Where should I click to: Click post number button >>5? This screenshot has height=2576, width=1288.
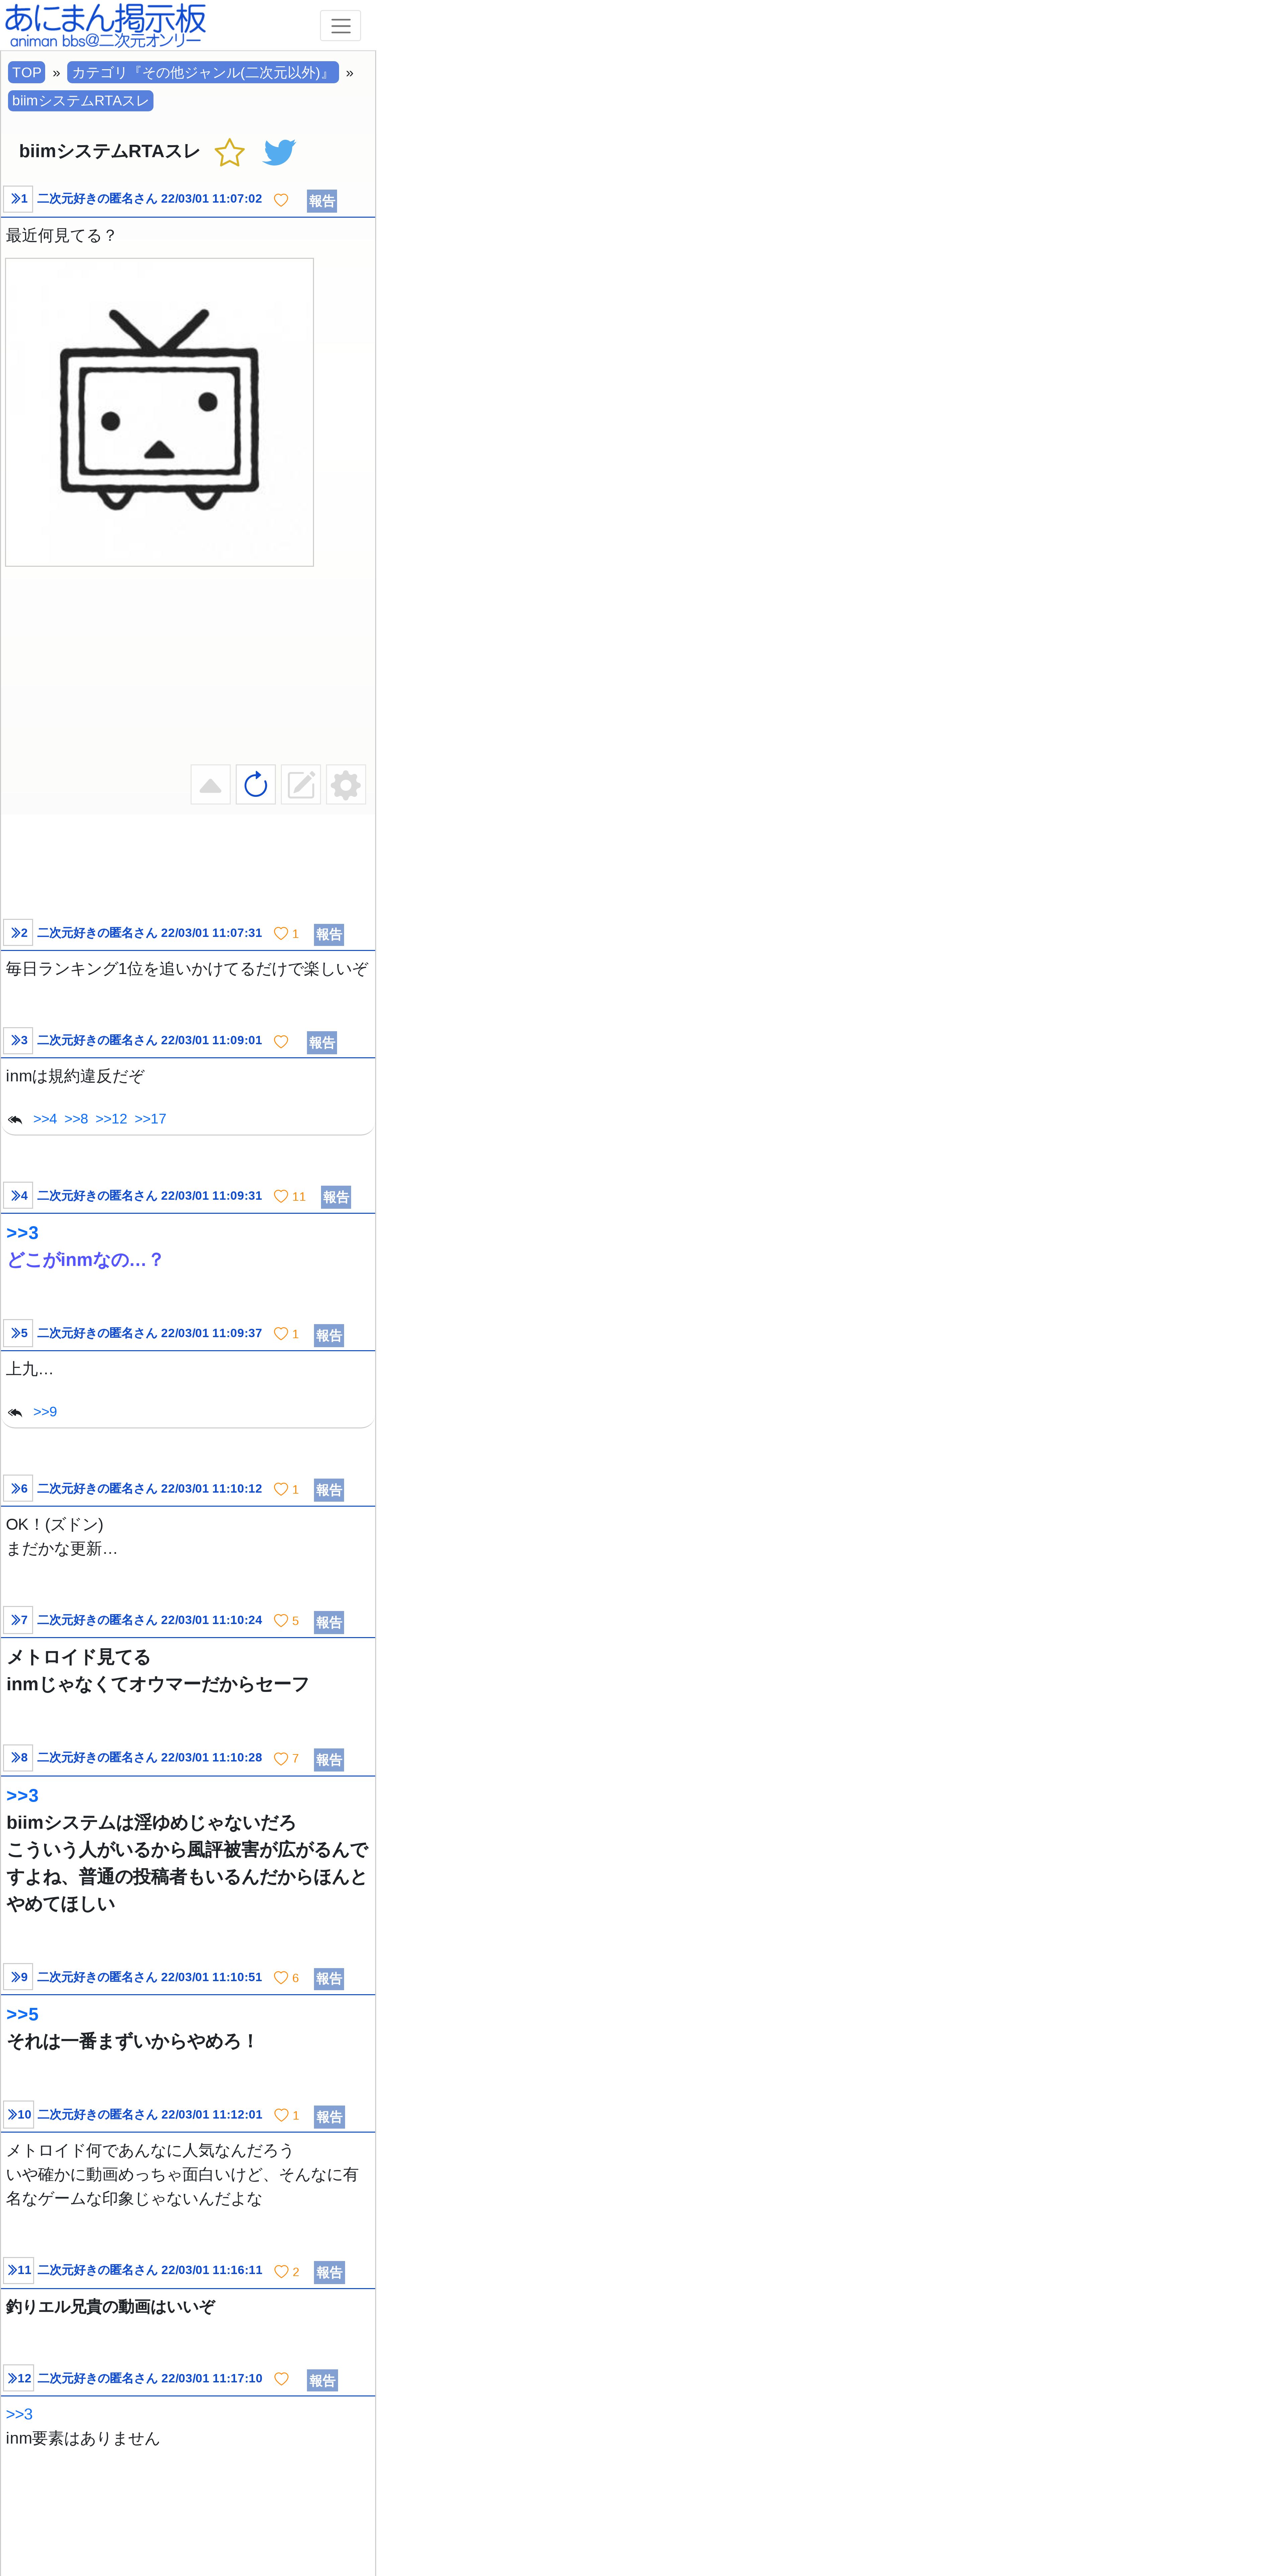pyautogui.click(x=18, y=1333)
